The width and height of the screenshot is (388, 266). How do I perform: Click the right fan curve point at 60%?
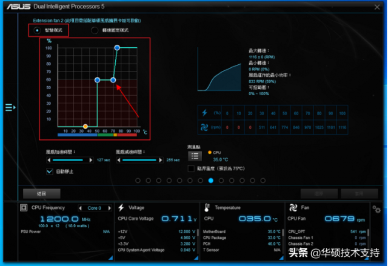click(x=113, y=80)
